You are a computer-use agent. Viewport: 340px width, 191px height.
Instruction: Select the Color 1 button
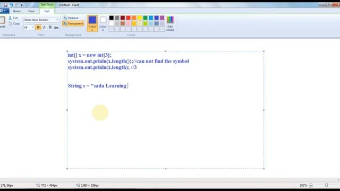(x=92, y=23)
